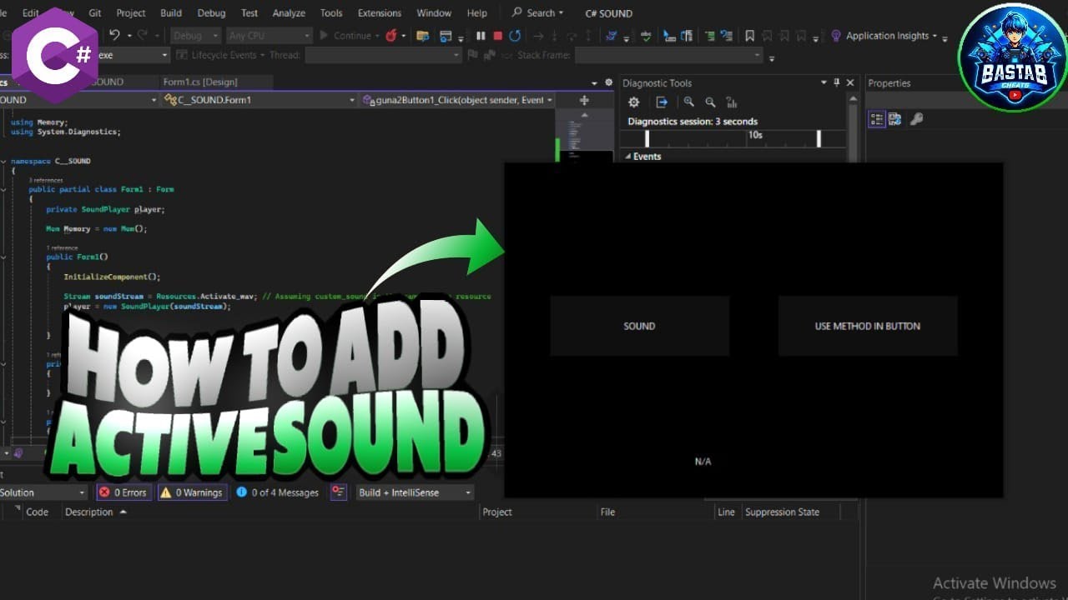Viewport: 1068px width, 600px height.
Task: Click the Reset View chart icon
Action: 732,102
